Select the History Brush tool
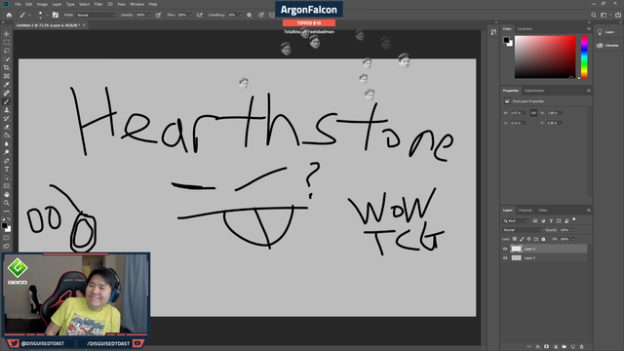Screen dimensions: 624x351 click(7, 118)
